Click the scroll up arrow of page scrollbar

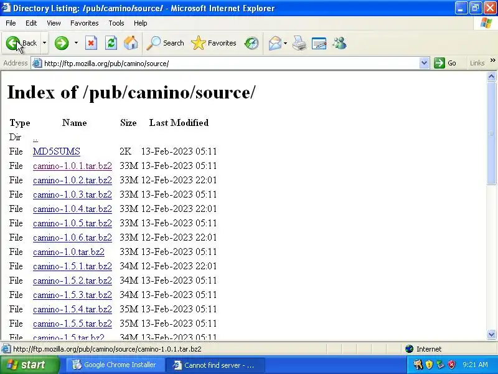tap(491, 76)
